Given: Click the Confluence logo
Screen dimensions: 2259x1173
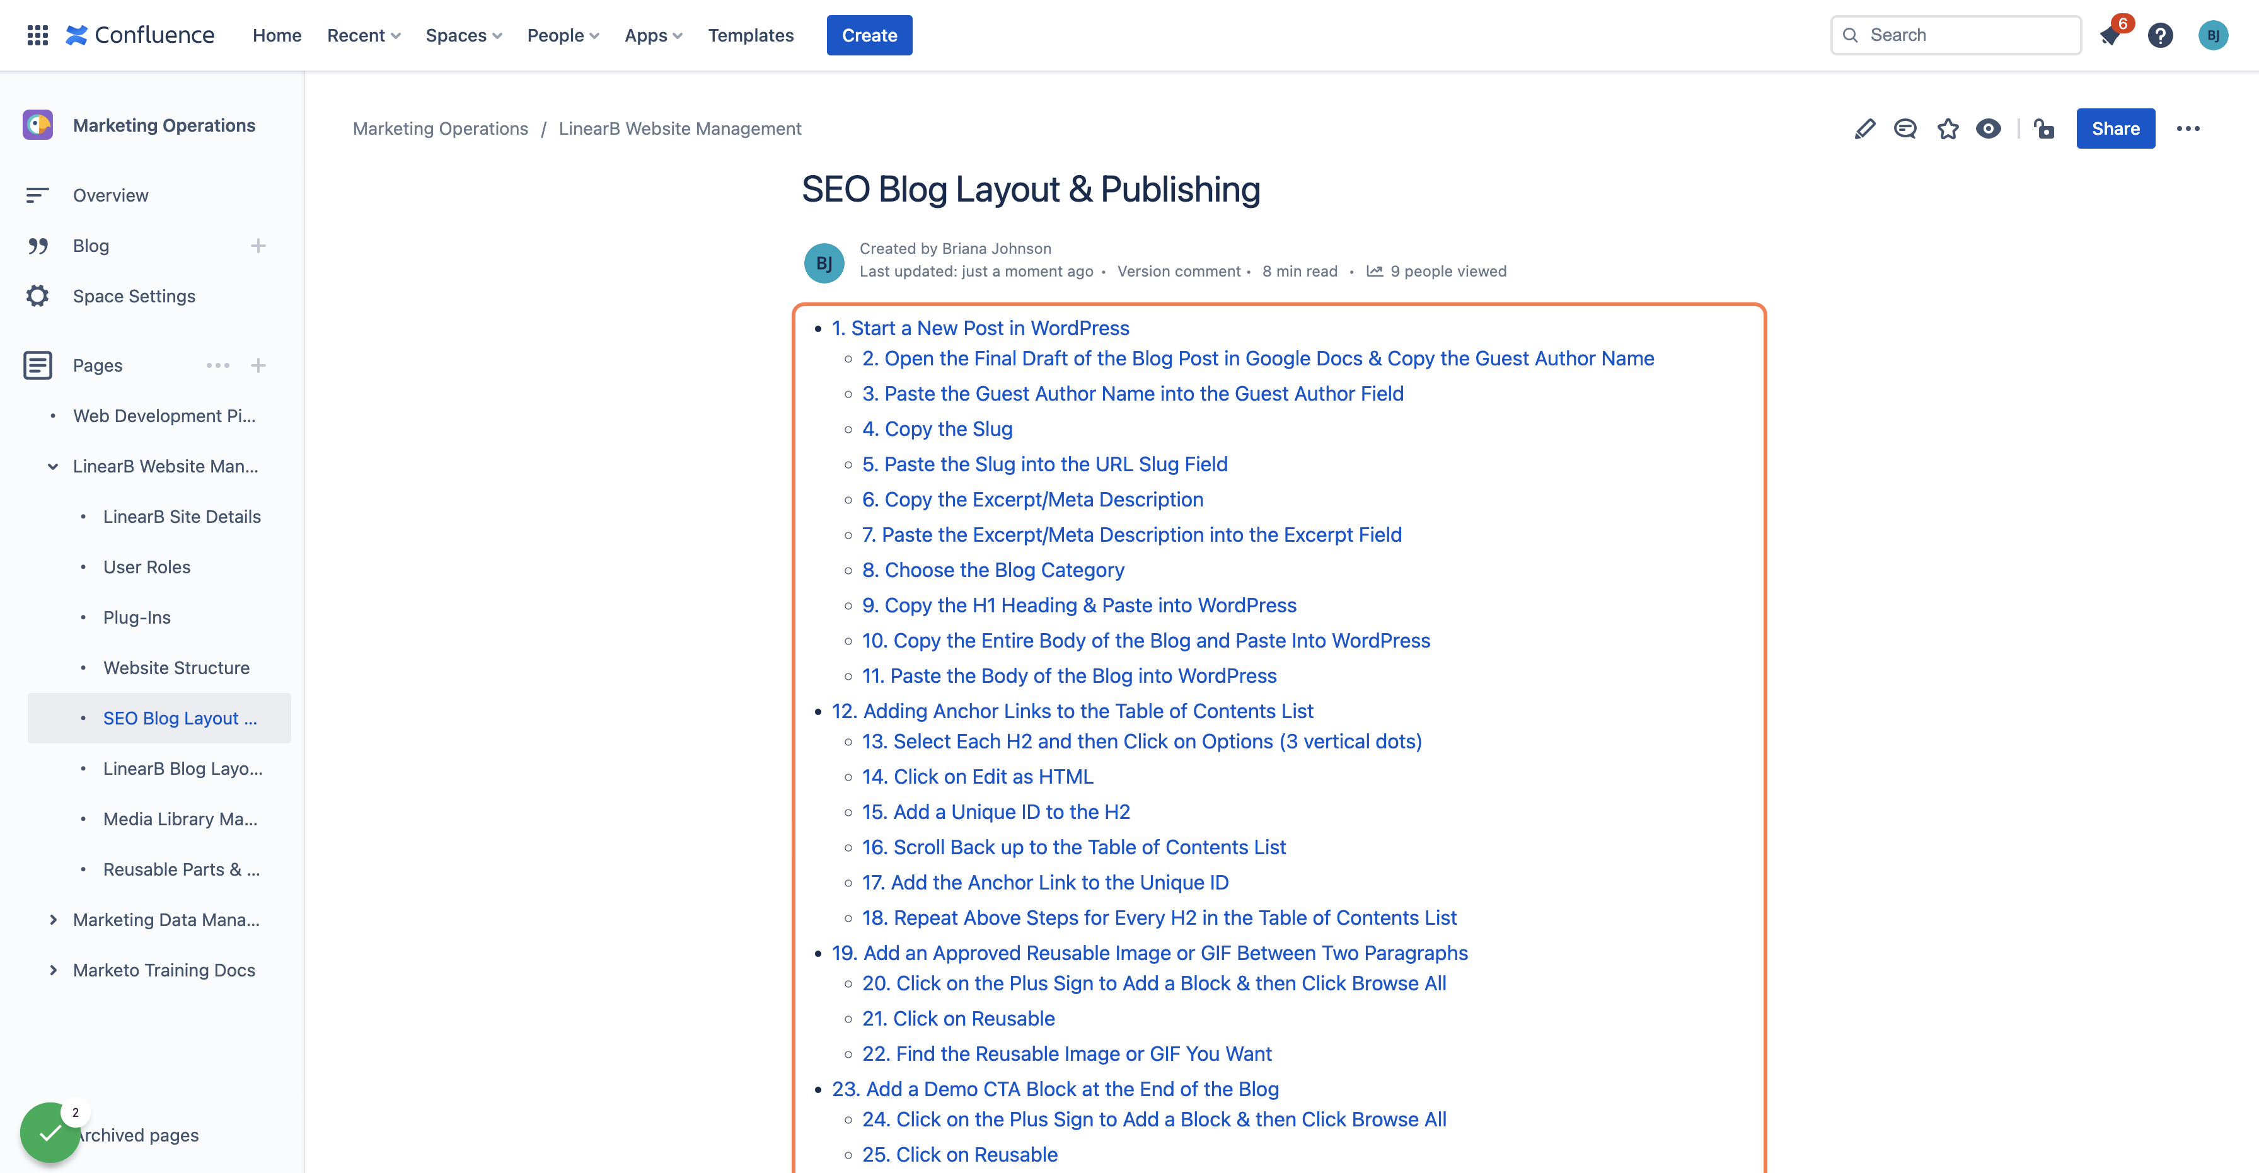Looking at the screenshot, I should (x=141, y=35).
